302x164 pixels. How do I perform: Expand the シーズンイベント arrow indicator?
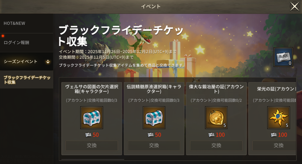(48, 62)
